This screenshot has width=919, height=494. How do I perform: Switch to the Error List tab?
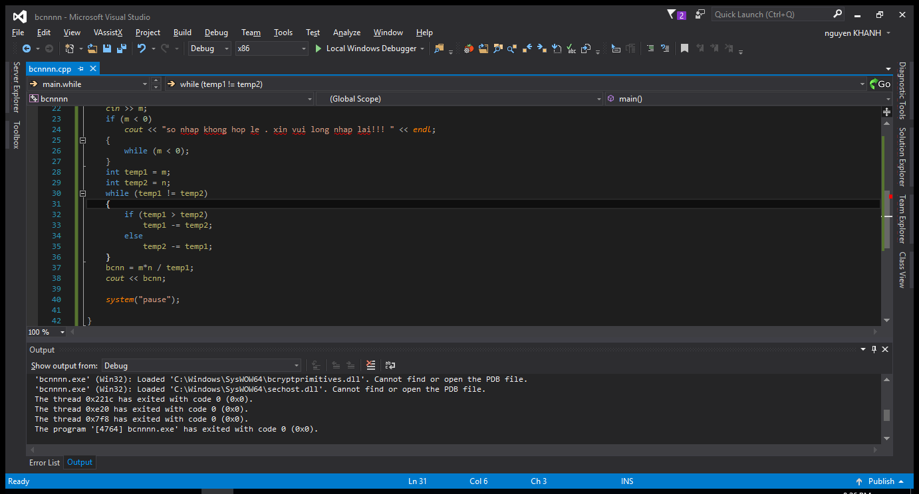coord(45,462)
